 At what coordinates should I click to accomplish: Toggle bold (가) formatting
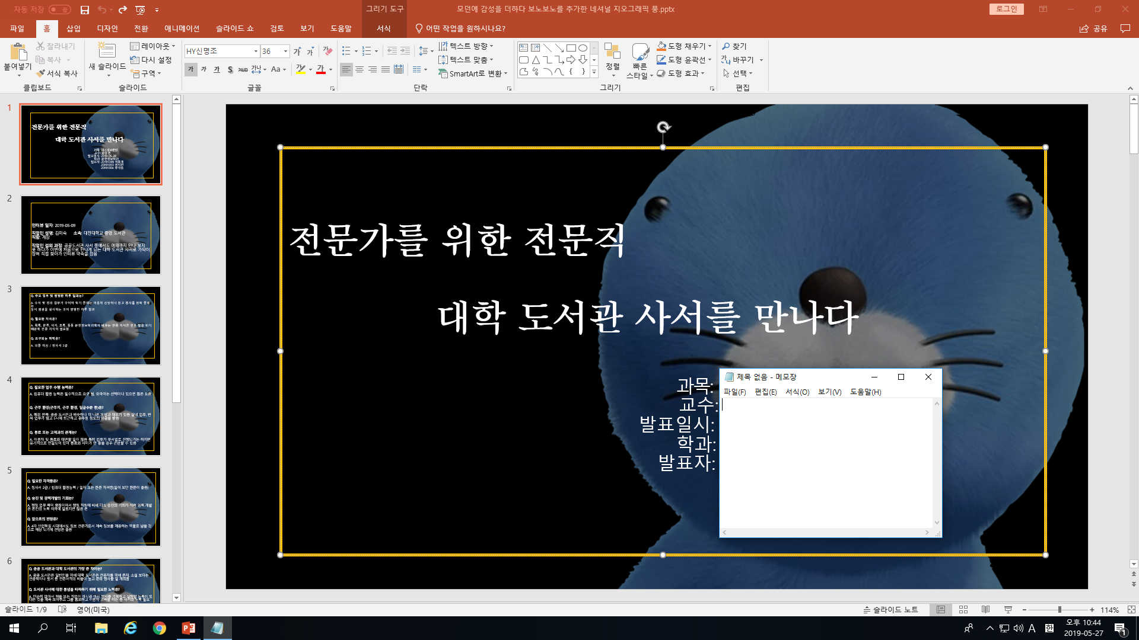tap(190, 69)
